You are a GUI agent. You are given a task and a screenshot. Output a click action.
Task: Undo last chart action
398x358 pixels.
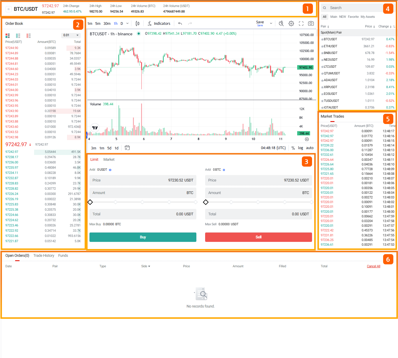click(180, 23)
